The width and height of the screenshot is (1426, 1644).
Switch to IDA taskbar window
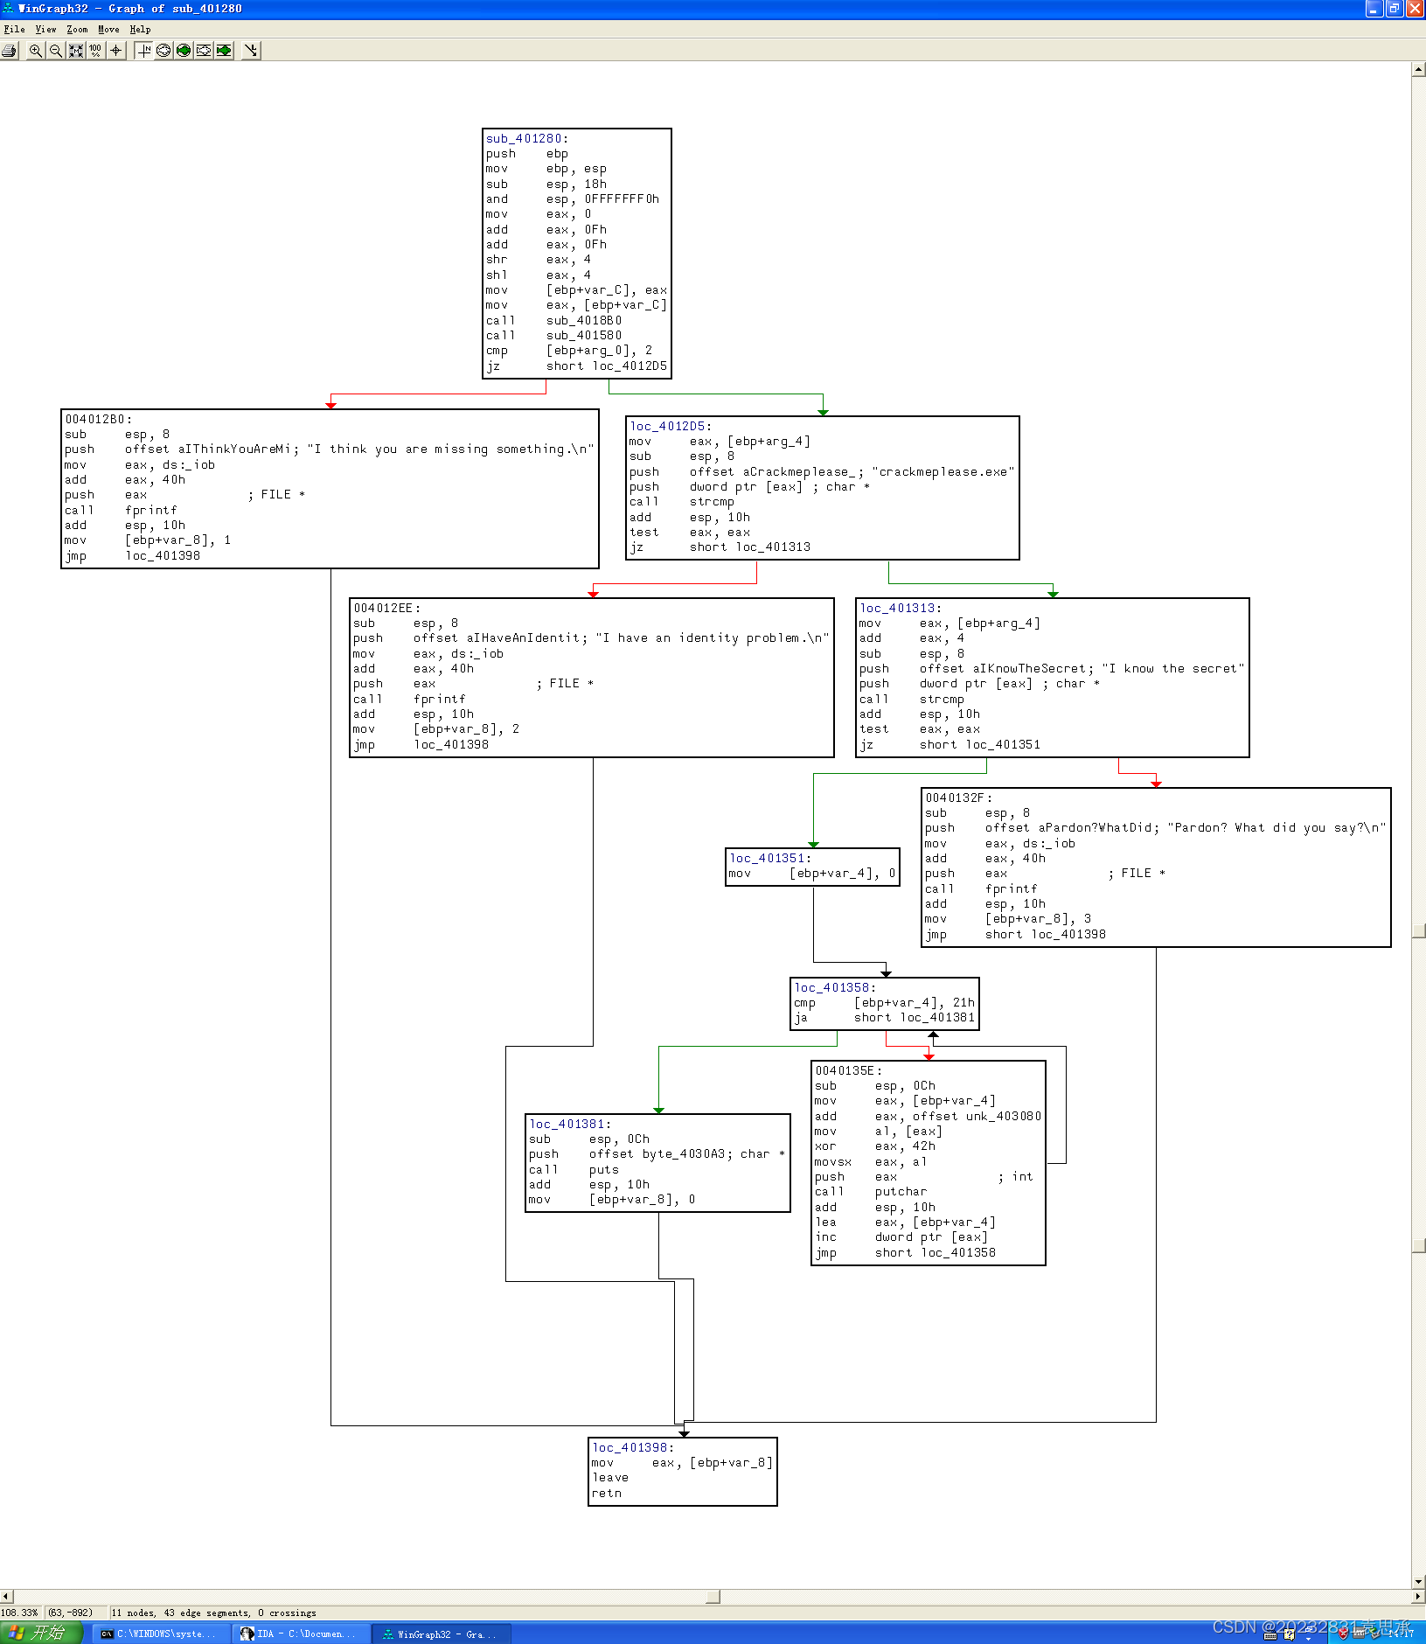[x=300, y=1634]
